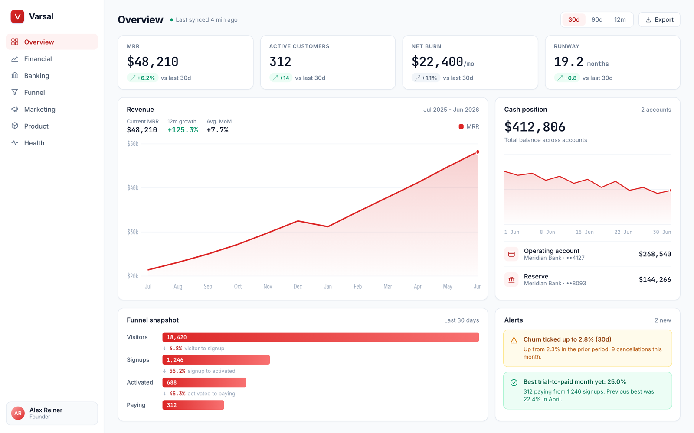This screenshot has width=694, height=433.
Task: Open the Banking section
Action: (52, 75)
